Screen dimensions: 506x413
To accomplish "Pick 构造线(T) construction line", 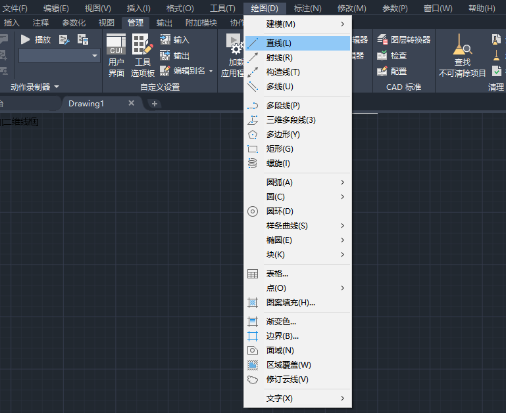I will [x=297, y=72].
